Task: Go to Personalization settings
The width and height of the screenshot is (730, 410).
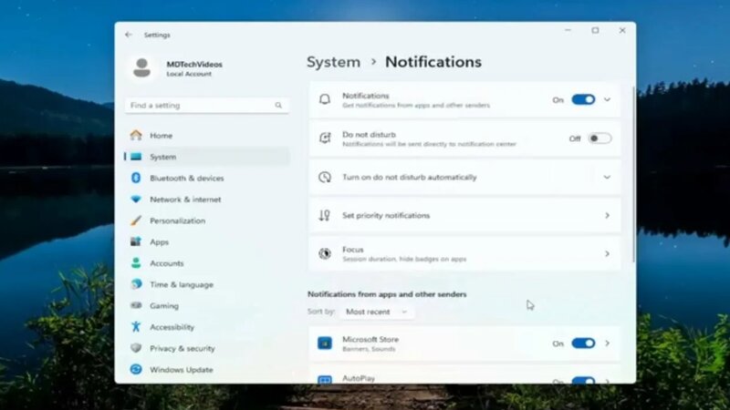Action: [207, 220]
